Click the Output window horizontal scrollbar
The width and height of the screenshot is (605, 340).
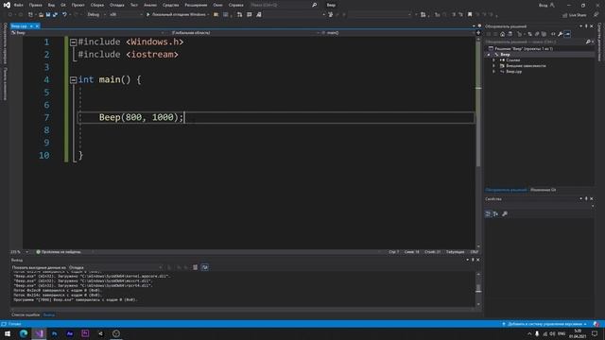click(242, 309)
